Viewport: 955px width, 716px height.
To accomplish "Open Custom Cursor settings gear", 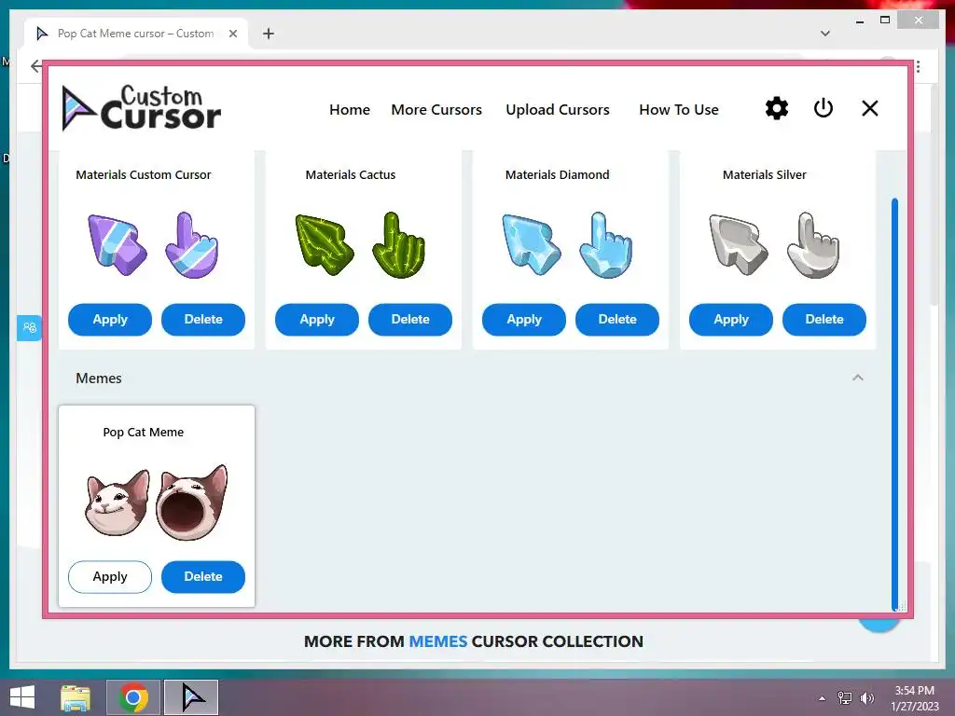I will pos(777,108).
